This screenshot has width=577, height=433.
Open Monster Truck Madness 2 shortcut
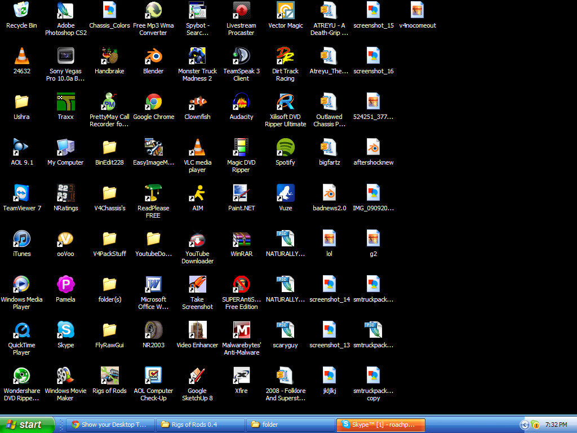198,56
